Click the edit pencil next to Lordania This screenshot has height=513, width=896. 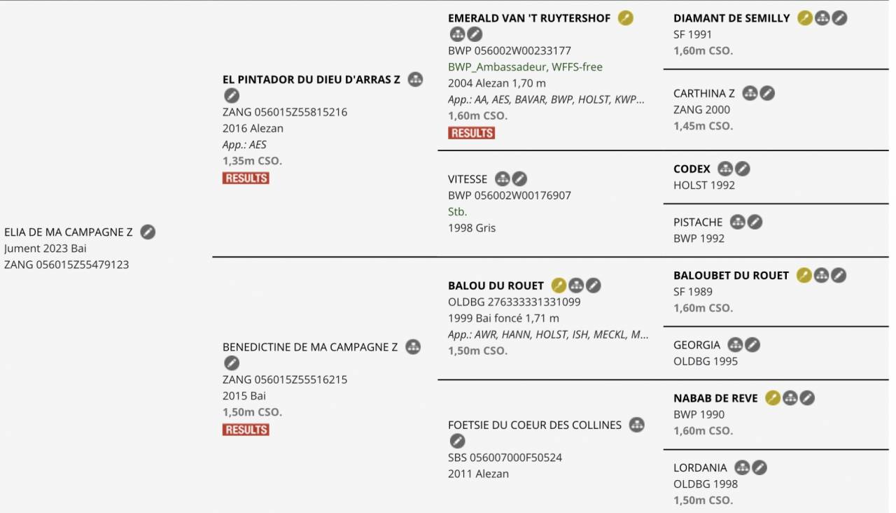tap(759, 468)
